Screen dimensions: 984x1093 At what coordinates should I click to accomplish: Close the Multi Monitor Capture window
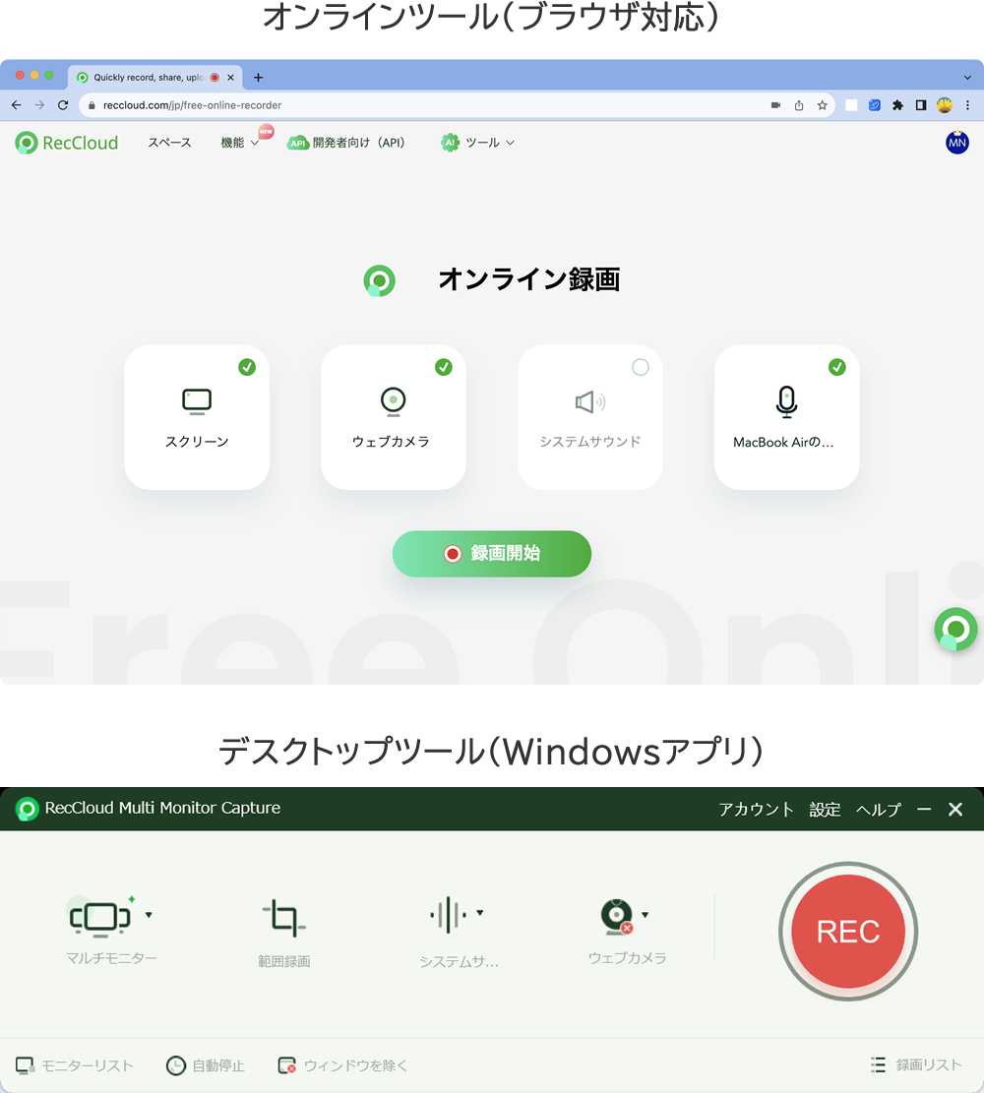tap(955, 809)
